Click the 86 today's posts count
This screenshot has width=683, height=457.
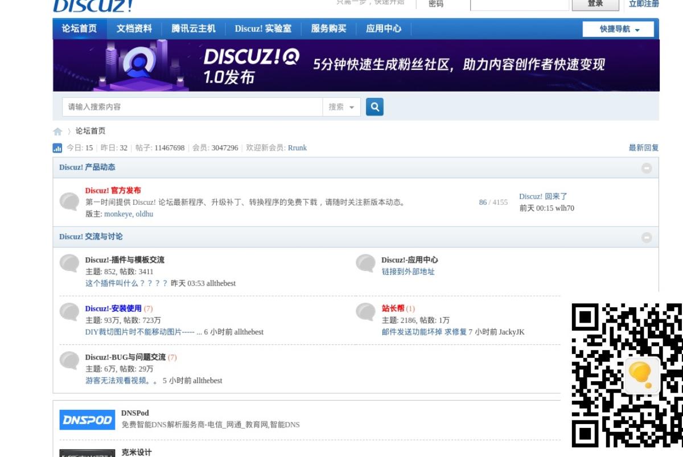(x=483, y=203)
